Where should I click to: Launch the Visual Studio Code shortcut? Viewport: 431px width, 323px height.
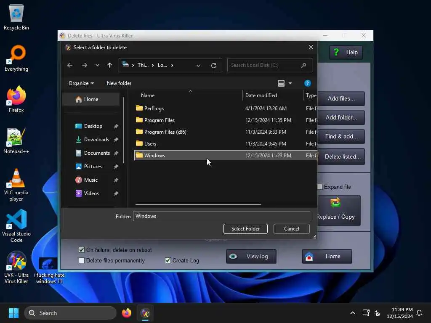(16, 226)
